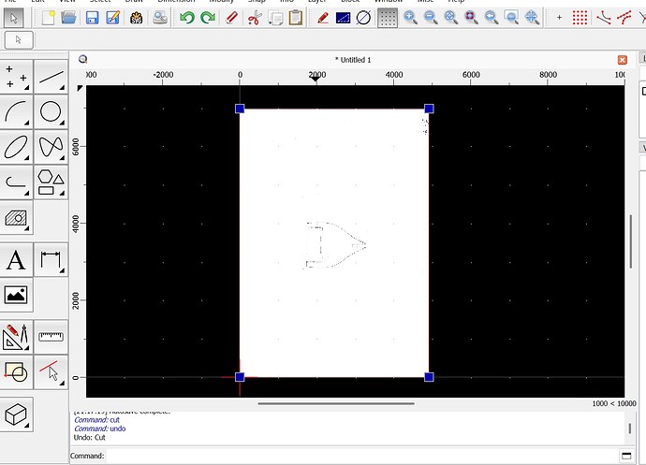Click the Untitled 1 window title
Screen dimensions: 646x465
pyautogui.click(x=353, y=60)
